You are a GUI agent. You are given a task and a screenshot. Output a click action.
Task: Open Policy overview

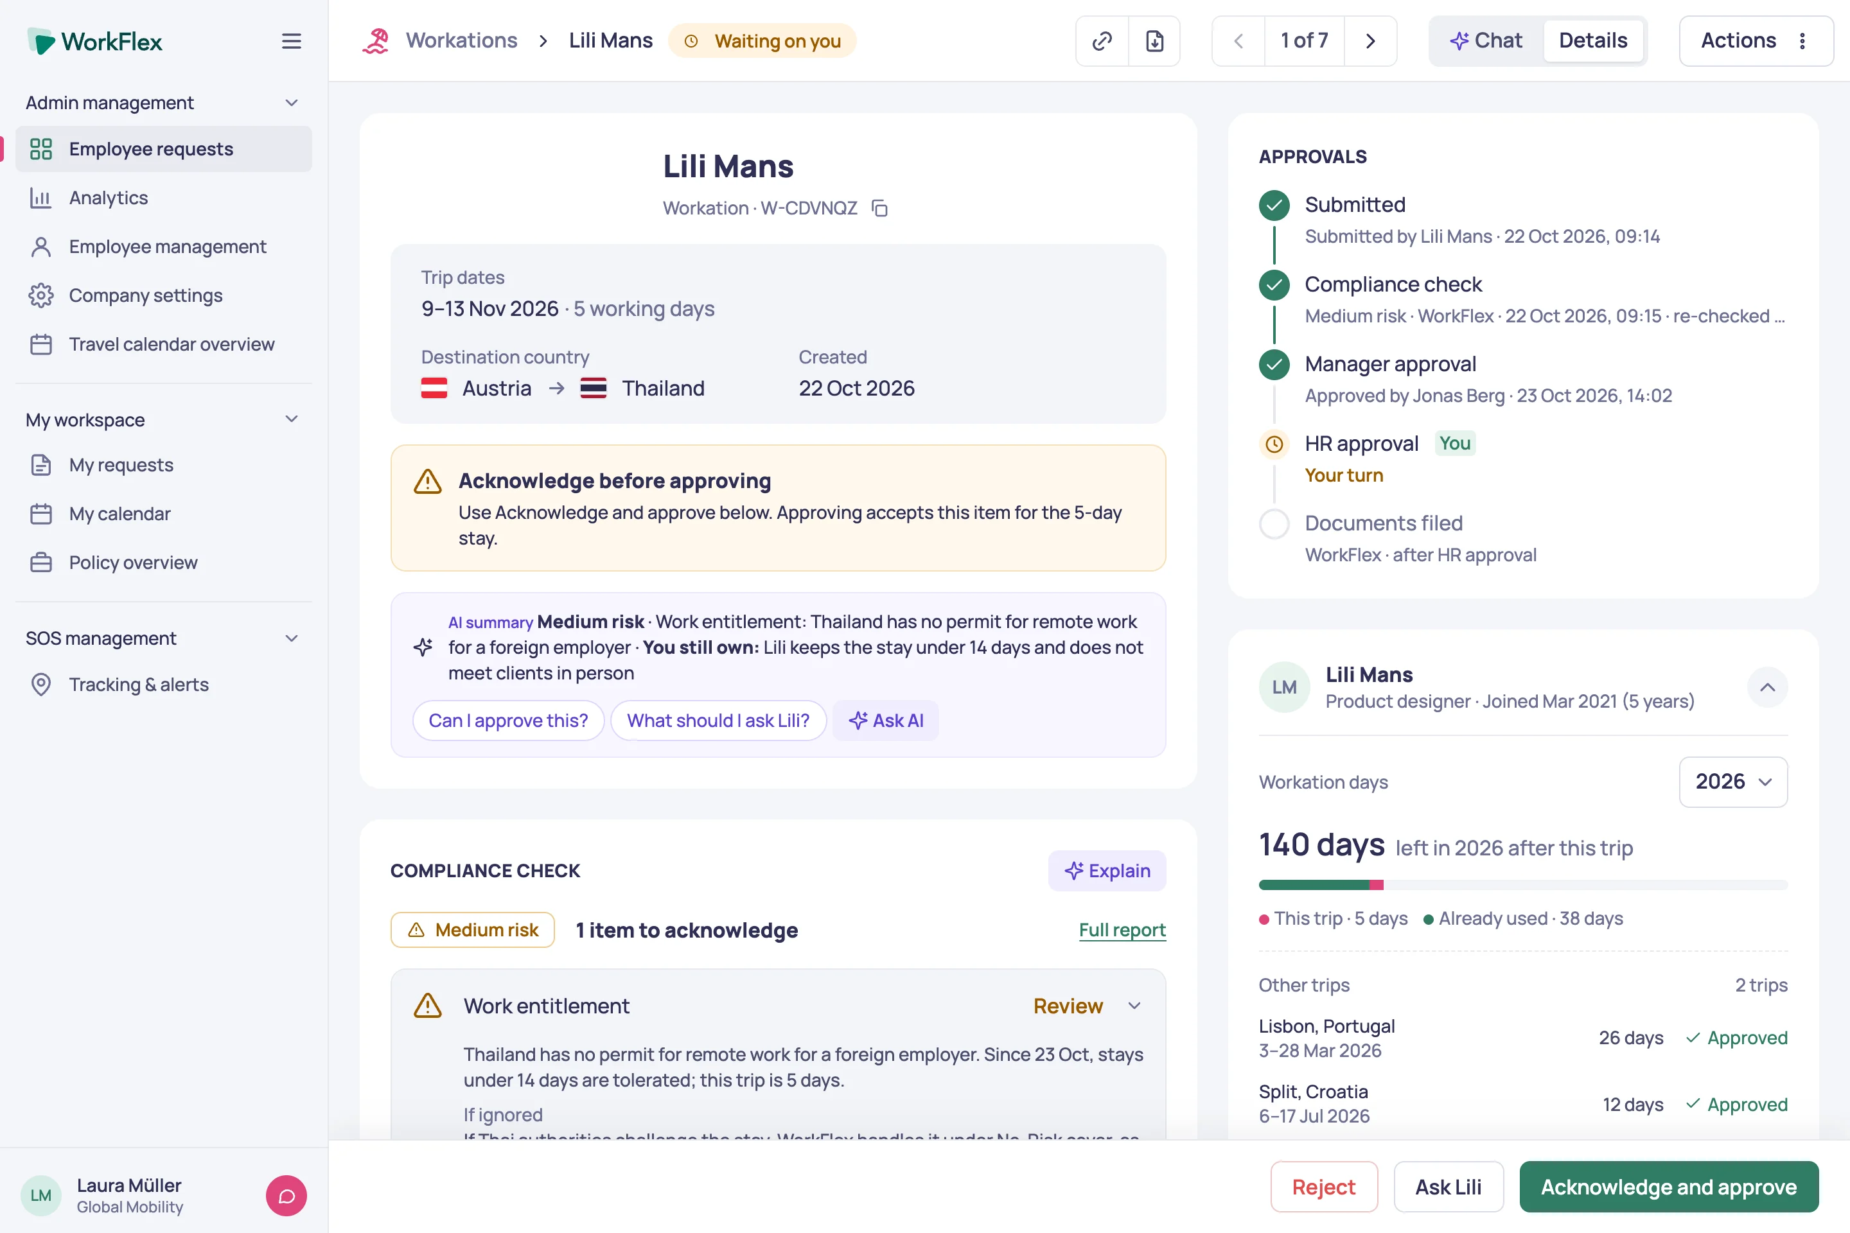coord(164,563)
